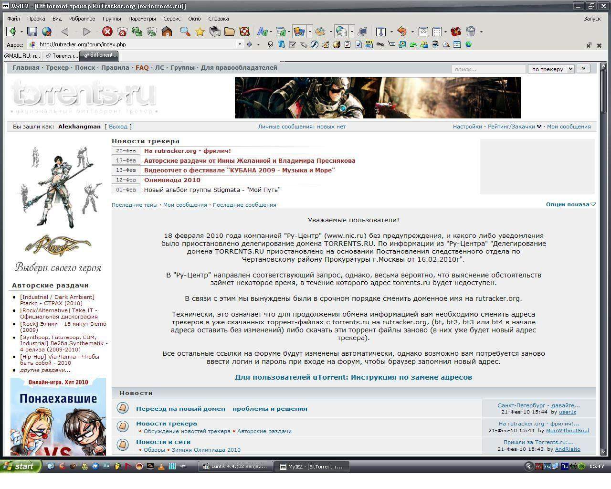Open the 'Настройки' settings link
The width and height of the screenshot is (611, 489).
click(467, 127)
